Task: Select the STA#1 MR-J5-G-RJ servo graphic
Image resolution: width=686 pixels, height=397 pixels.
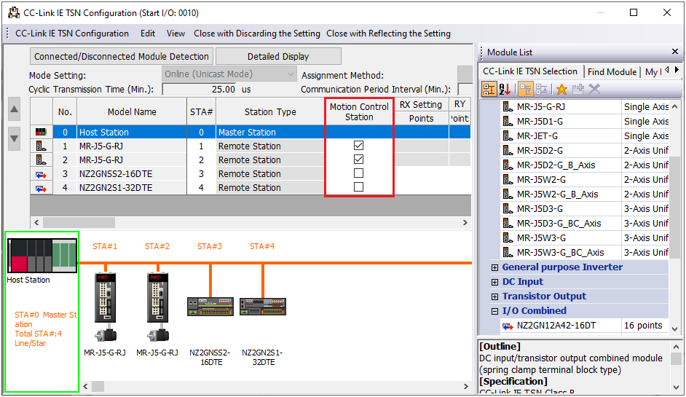Action: tap(105, 307)
